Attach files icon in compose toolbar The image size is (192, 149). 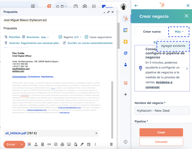point(42,144)
